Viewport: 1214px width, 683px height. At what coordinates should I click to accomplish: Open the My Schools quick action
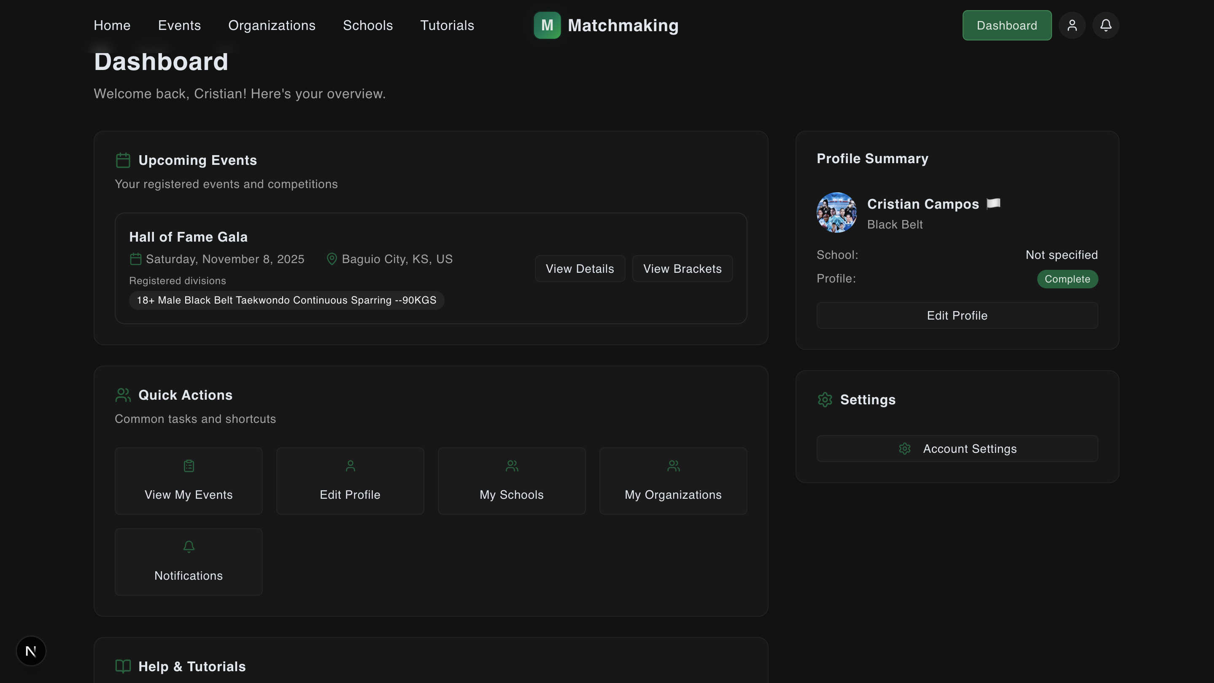click(512, 481)
